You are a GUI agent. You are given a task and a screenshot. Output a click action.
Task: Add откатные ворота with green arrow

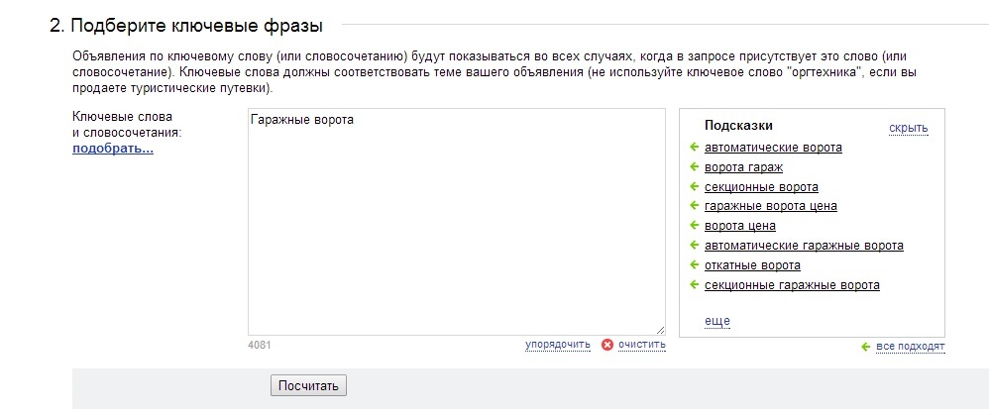click(x=694, y=264)
